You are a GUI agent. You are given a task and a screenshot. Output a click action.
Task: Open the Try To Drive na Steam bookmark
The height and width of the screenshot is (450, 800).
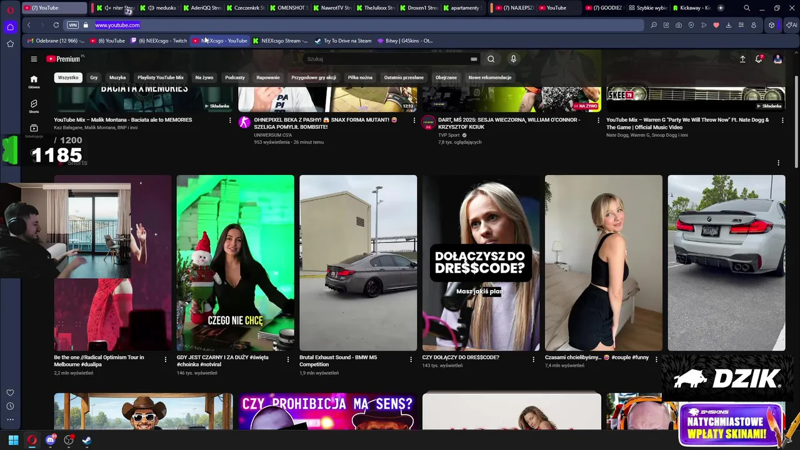343,41
